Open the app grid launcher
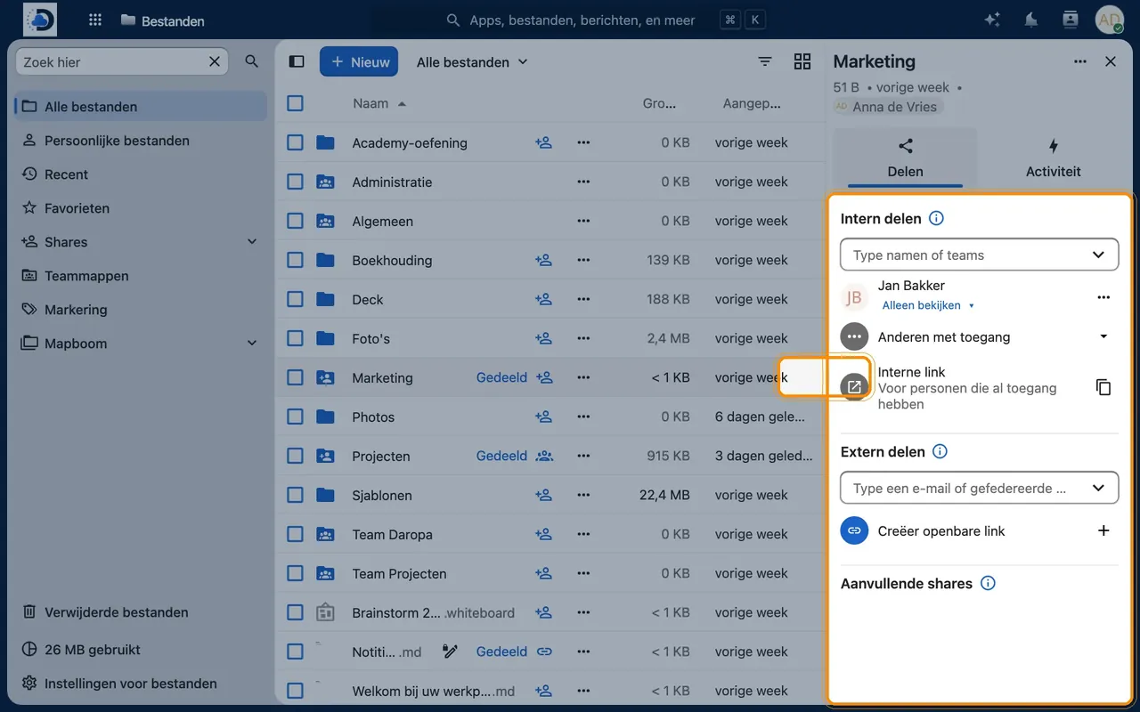The width and height of the screenshot is (1140, 712). coord(95,20)
